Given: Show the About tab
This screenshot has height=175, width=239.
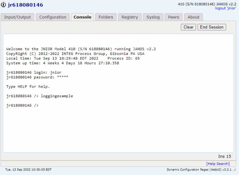Looking at the screenshot, I should (x=194, y=17).
